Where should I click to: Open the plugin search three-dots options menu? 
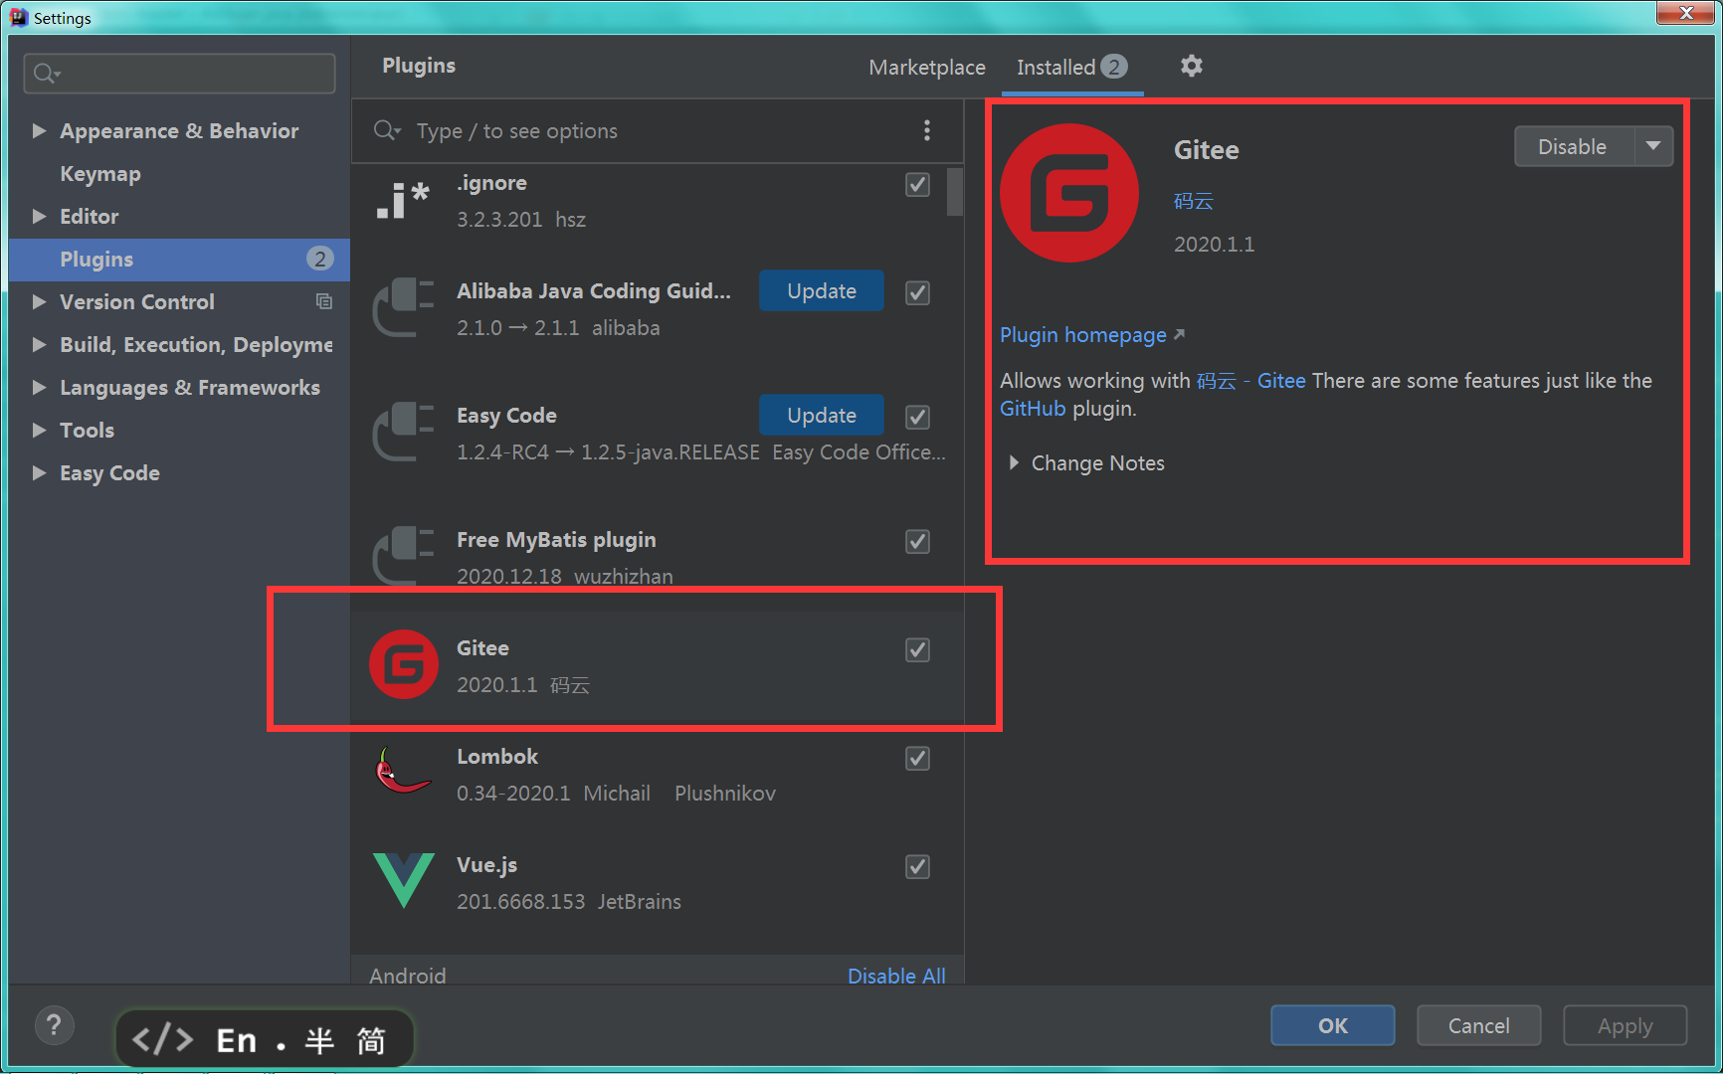(x=926, y=130)
